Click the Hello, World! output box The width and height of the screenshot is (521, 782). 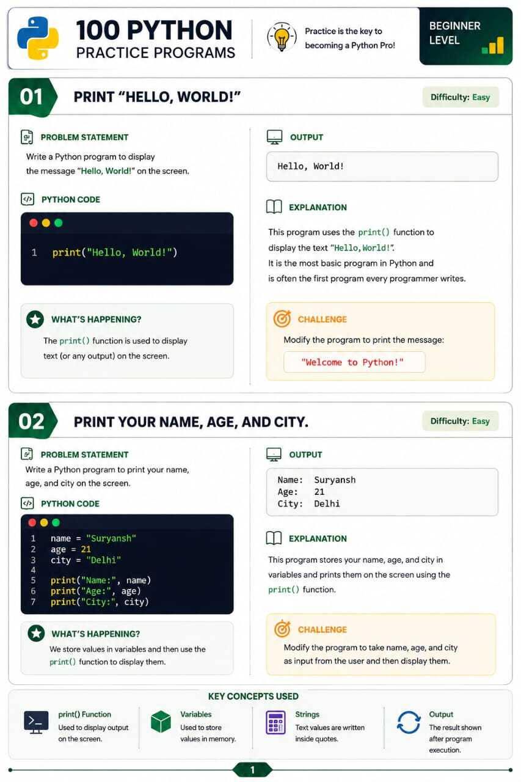click(382, 166)
